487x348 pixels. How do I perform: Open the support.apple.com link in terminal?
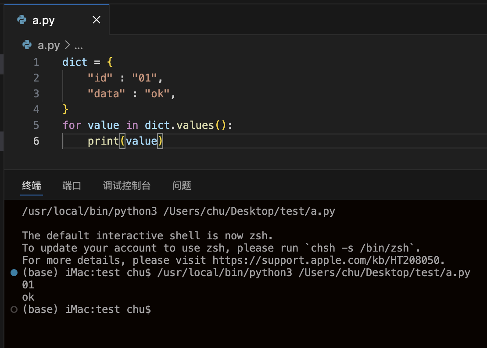[x=328, y=260]
